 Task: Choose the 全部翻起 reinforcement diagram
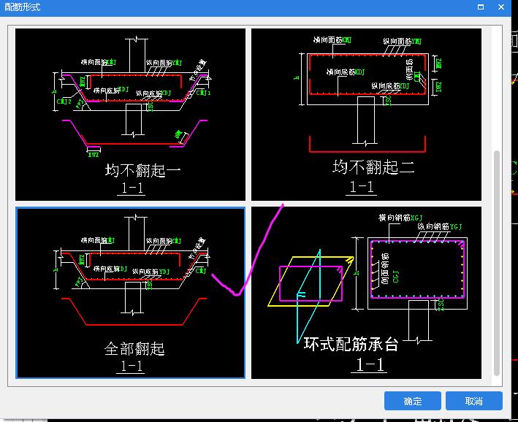tap(131, 293)
